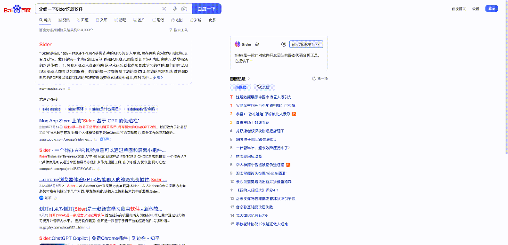This screenshot has height=245, width=508.
Task: Clear the search box with the X icon
Action: click(164, 9)
